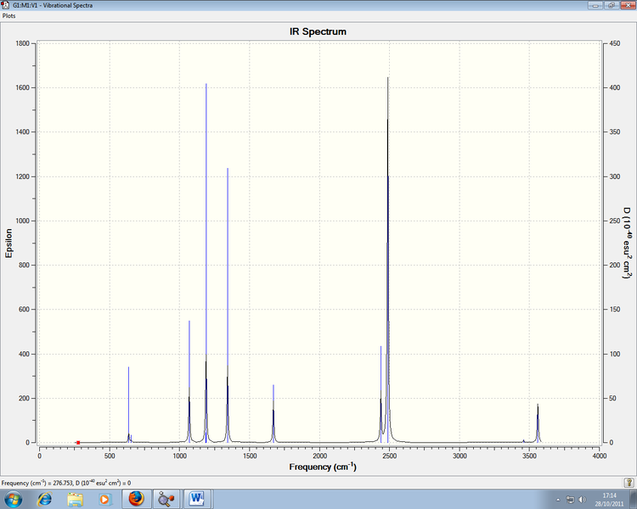Click the help icon in the status bar corner
Viewport: 637px width, 509px height.
pos(629,482)
